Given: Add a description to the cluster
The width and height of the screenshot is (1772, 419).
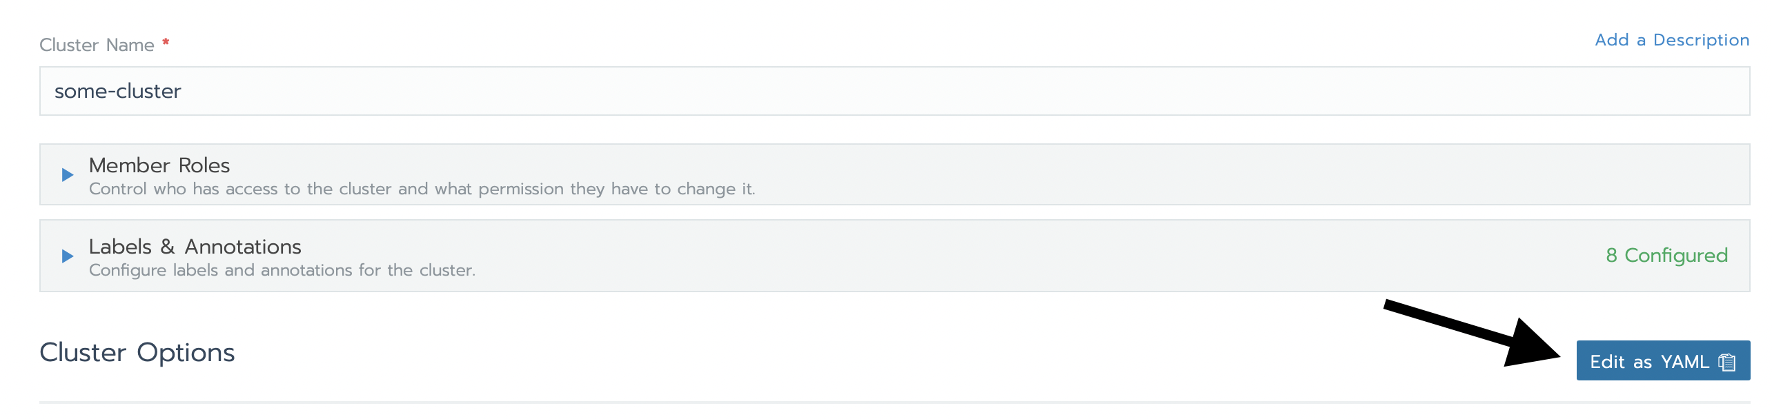Looking at the screenshot, I should 1671,39.
